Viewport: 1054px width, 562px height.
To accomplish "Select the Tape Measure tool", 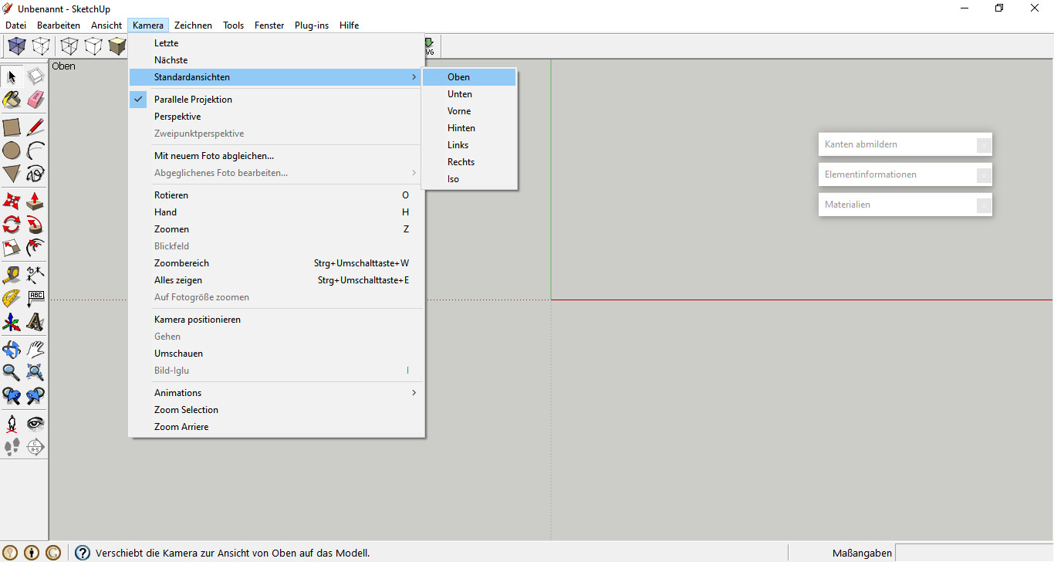I will click(12, 275).
